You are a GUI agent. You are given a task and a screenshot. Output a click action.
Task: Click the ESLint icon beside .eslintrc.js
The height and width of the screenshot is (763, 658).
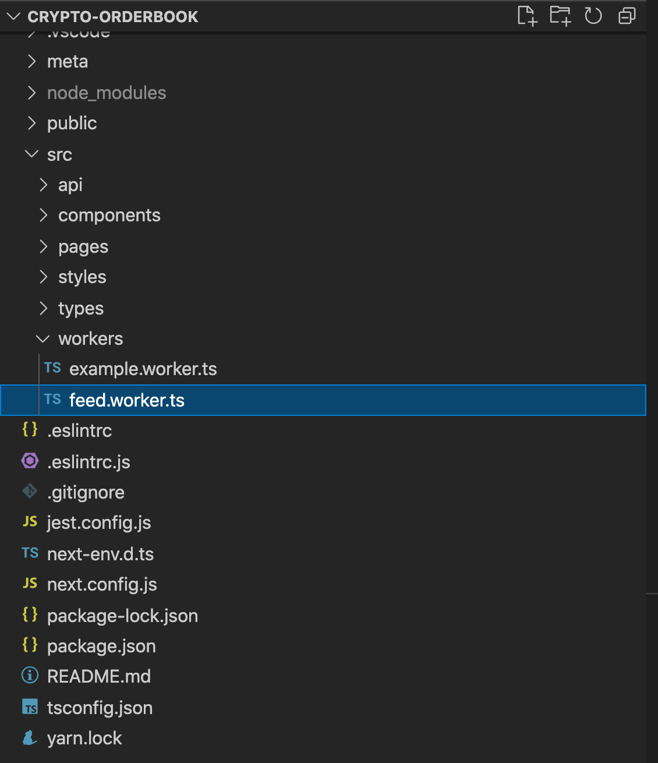30,461
